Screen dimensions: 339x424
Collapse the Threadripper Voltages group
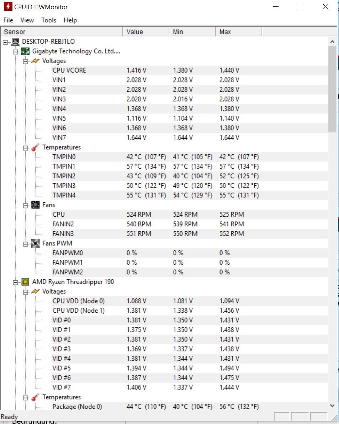click(x=25, y=292)
